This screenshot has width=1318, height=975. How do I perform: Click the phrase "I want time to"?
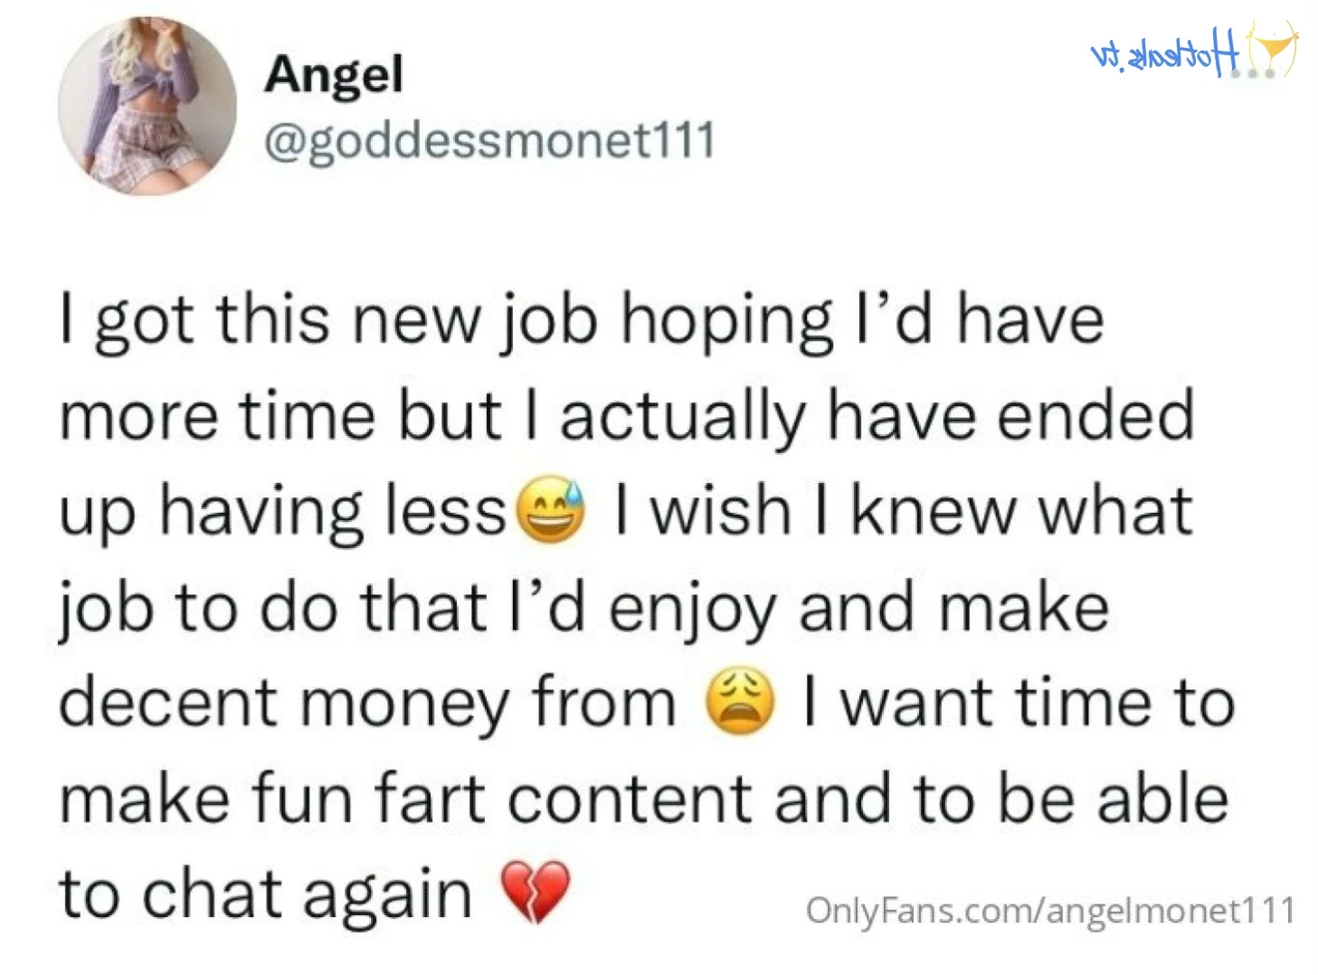[1019, 704]
